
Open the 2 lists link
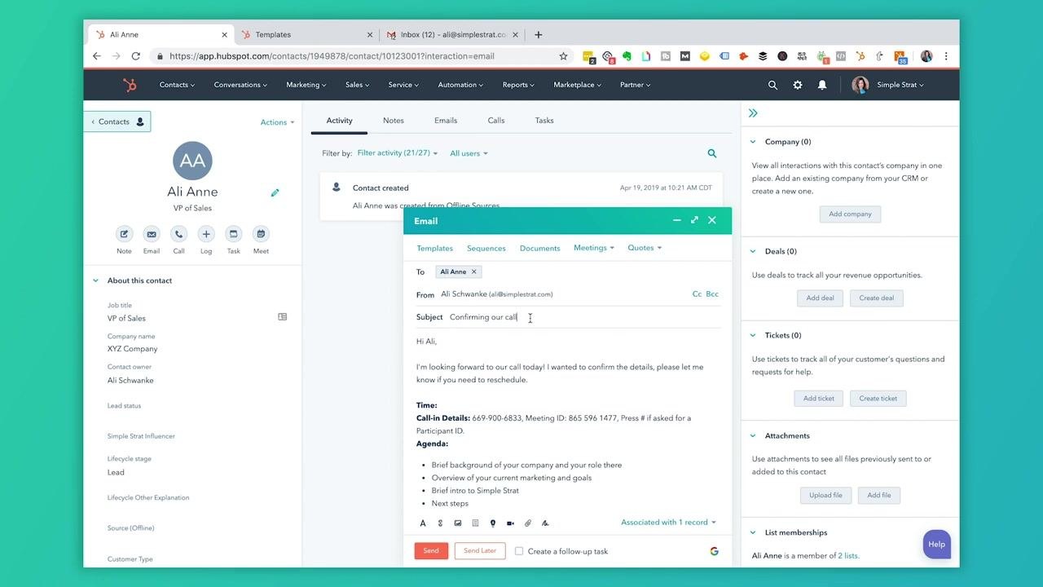pos(849,556)
